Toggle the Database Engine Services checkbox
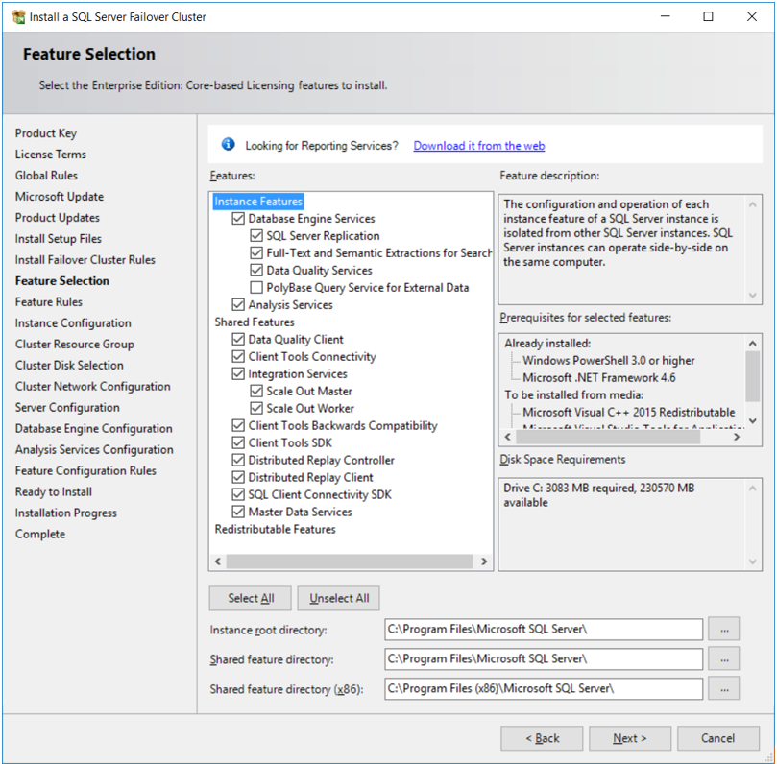This screenshot has height=764, width=777. pyautogui.click(x=238, y=219)
